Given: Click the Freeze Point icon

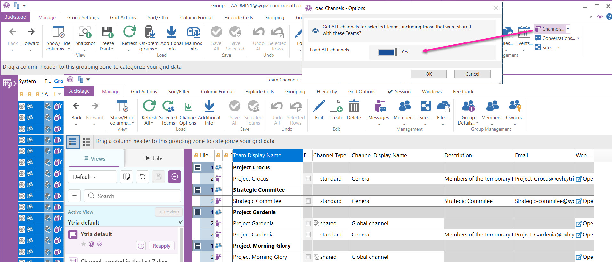Looking at the screenshot, I should [107, 32].
